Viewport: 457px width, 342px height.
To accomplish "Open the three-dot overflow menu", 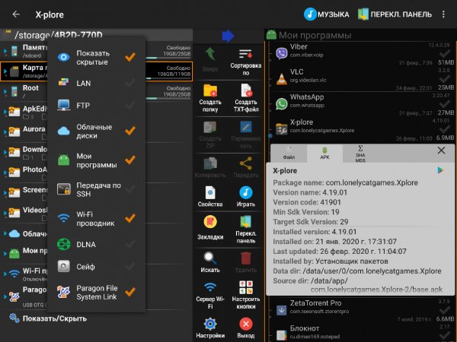I will 443,14.
